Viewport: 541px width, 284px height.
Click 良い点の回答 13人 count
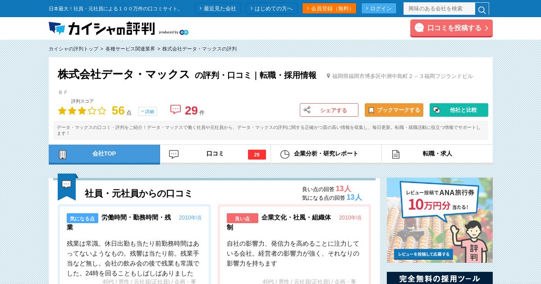pos(326,189)
